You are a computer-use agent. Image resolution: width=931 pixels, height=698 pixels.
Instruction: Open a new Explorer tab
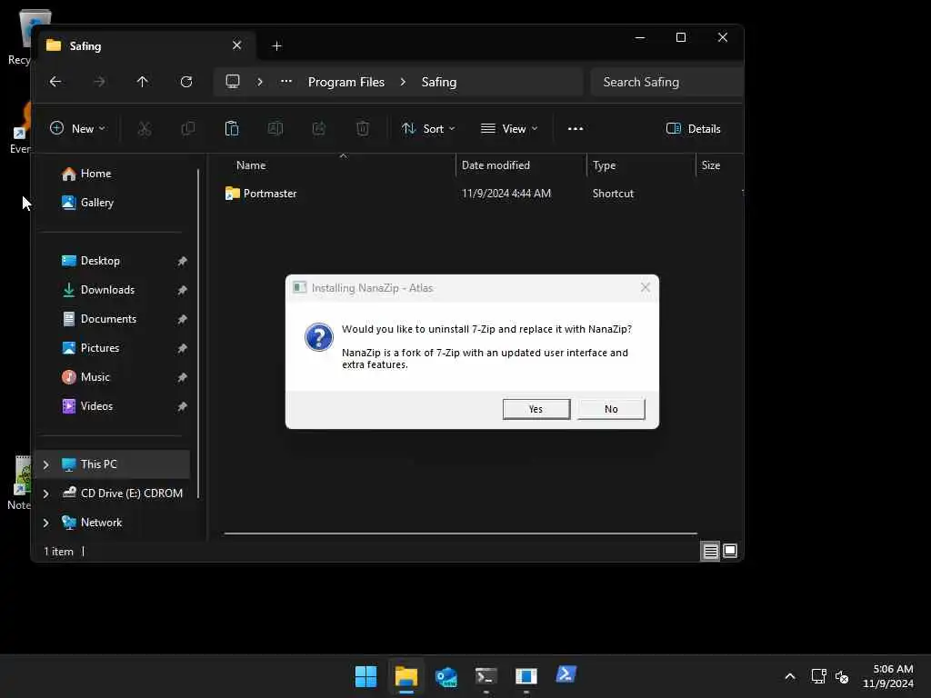[x=276, y=45]
